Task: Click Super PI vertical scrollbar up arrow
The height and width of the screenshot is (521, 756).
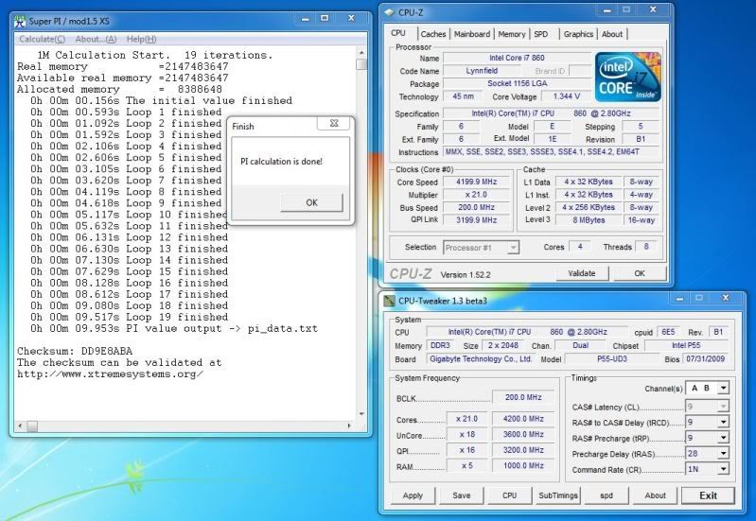Action: coord(361,52)
